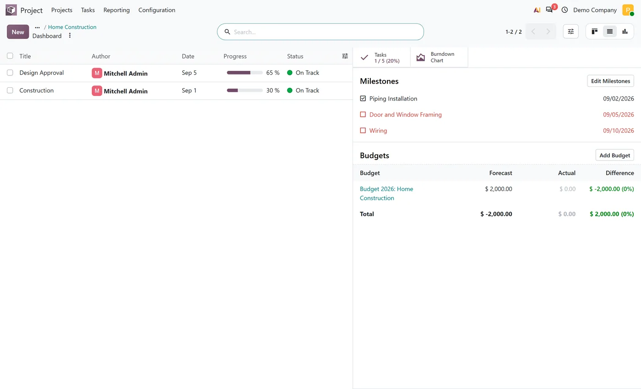This screenshot has width=641, height=389.
Task: Open the AI assistant icon in navbar
Action: [x=537, y=10]
